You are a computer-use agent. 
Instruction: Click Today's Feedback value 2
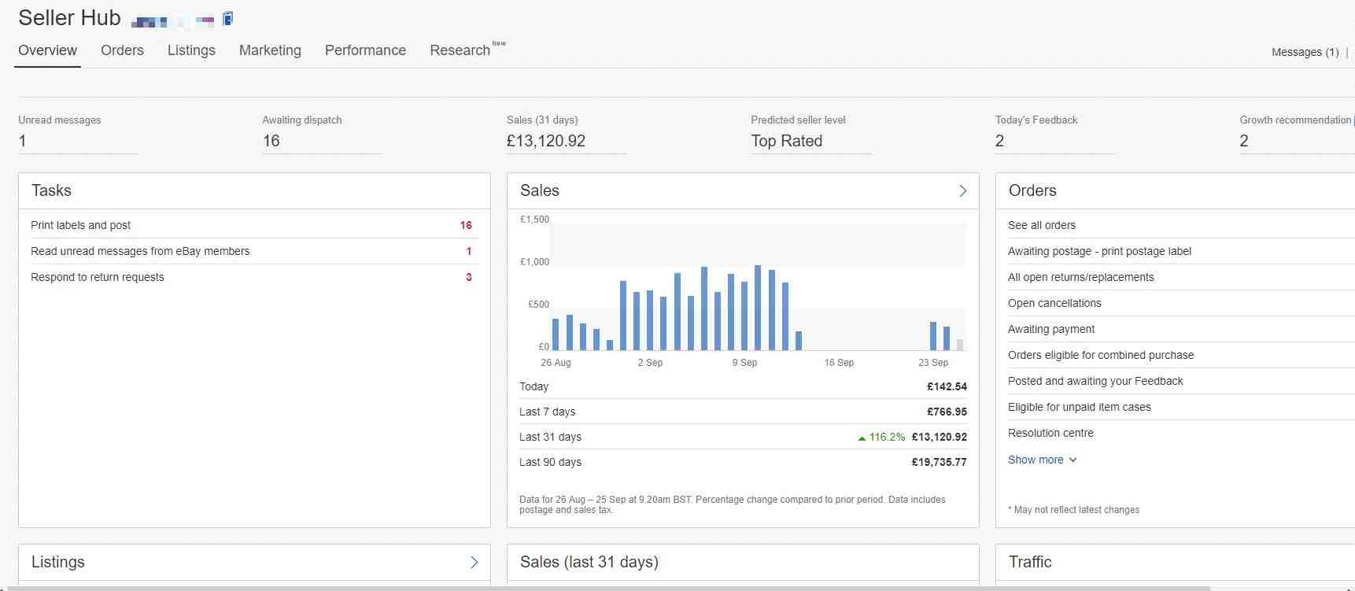point(999,141)
